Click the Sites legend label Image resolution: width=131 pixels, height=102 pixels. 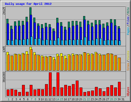pos(128,67)
